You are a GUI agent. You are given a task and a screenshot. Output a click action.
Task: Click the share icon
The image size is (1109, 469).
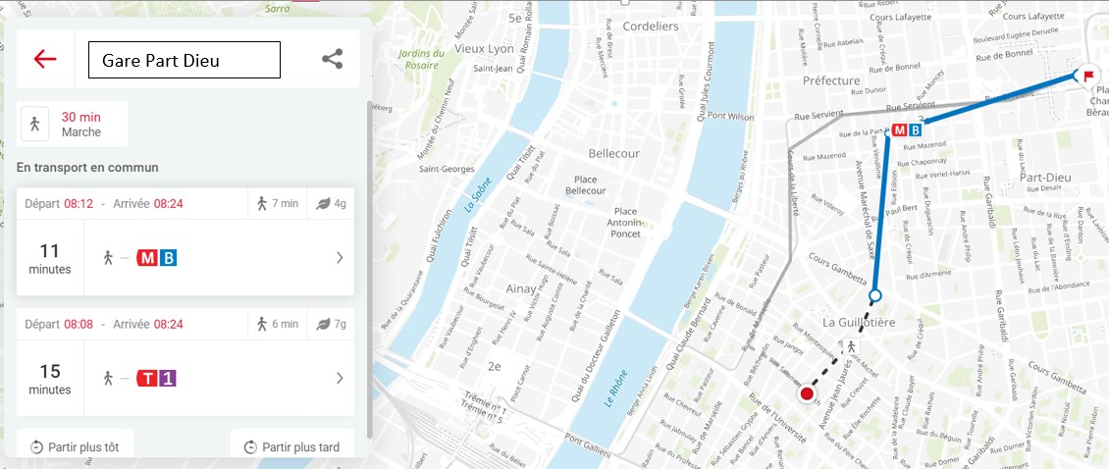(x=333, y=59)
